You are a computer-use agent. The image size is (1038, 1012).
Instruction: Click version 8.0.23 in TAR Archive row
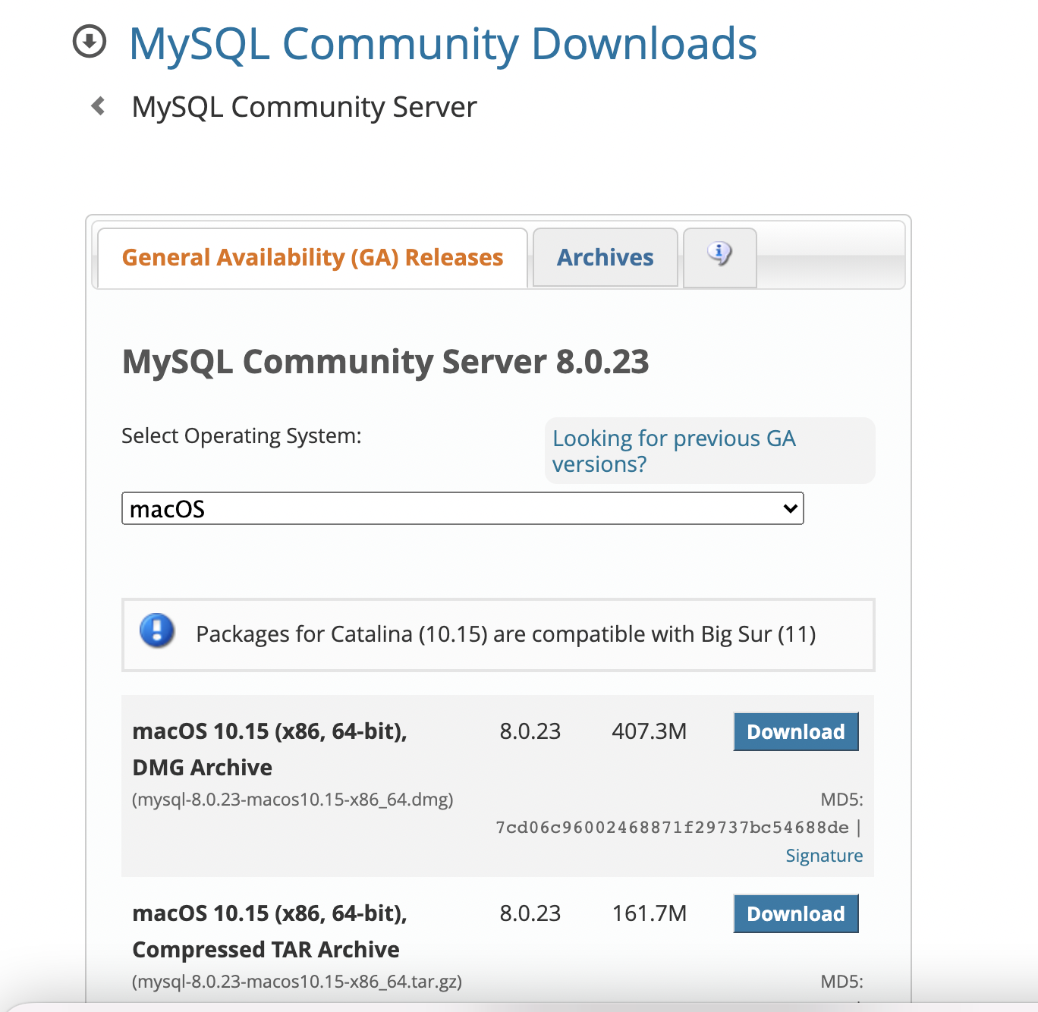(x=530, y=913)
